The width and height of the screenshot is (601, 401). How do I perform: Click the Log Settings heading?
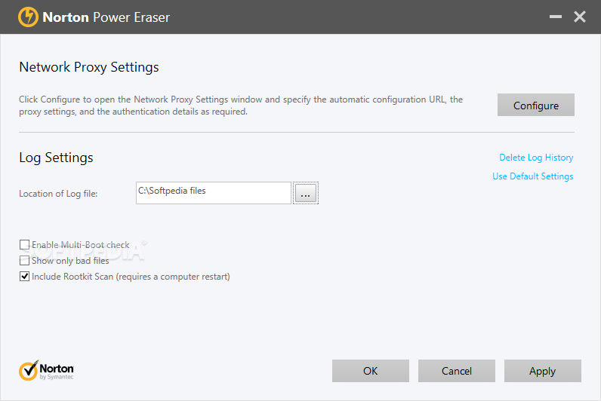56,158
